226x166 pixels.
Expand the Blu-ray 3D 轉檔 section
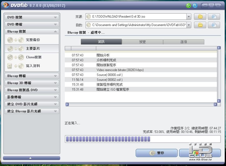click(x=32, y=83)
